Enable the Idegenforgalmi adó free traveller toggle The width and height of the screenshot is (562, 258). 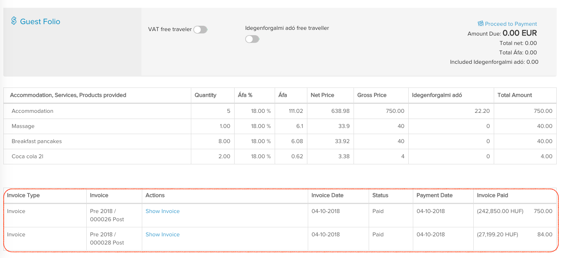252,39
